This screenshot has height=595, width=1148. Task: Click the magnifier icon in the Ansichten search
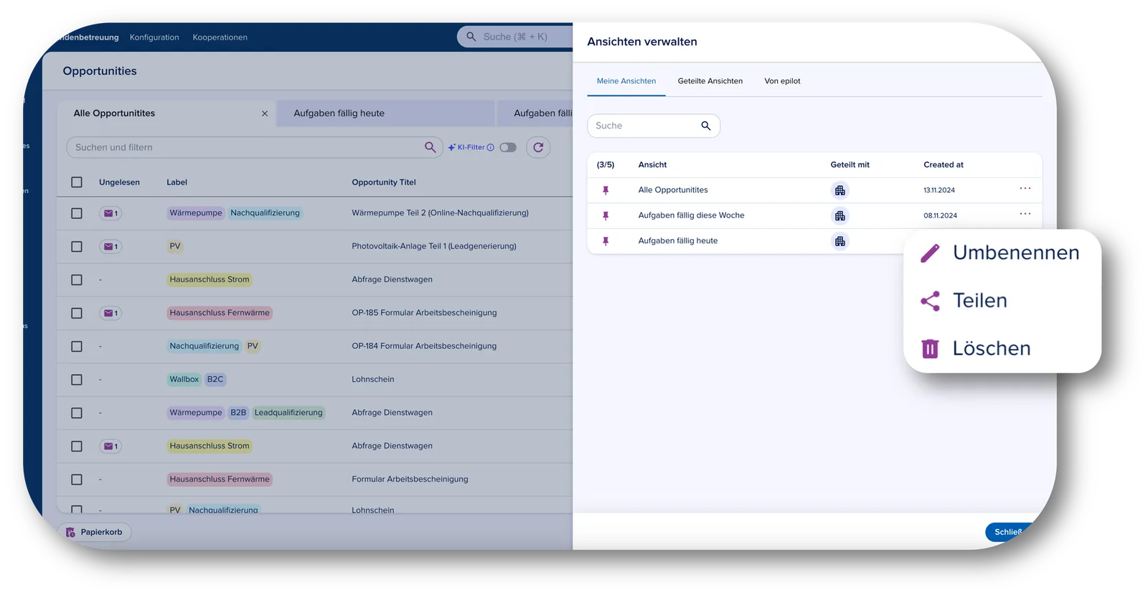(x=706, y=126)
